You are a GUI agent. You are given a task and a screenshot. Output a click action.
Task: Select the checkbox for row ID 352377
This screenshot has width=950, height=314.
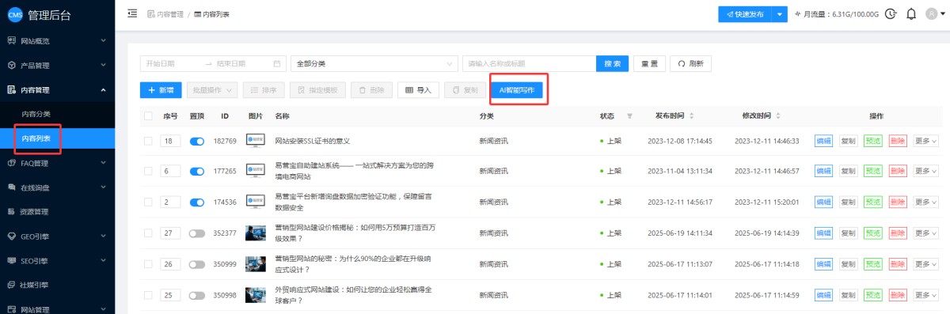pyautogui.click(x=148, y=233)
